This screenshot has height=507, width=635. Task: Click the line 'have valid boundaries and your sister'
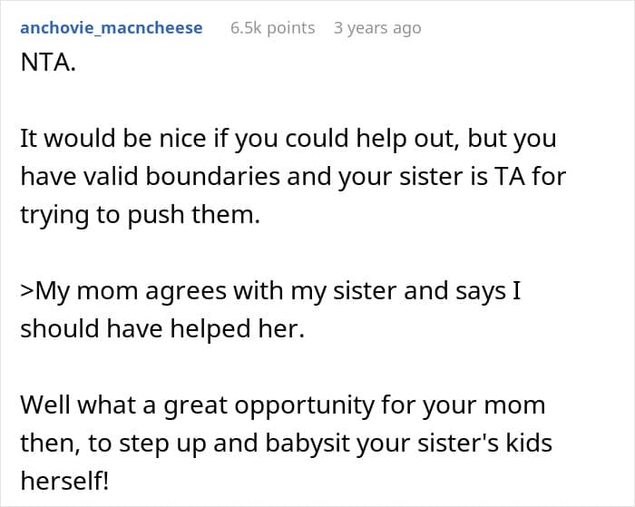[x=293, y=177]
